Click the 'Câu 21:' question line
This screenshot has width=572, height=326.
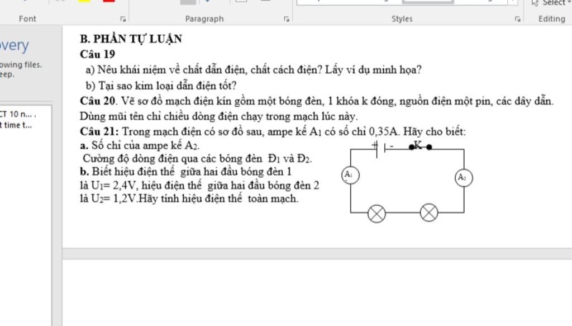coord(273,131)
